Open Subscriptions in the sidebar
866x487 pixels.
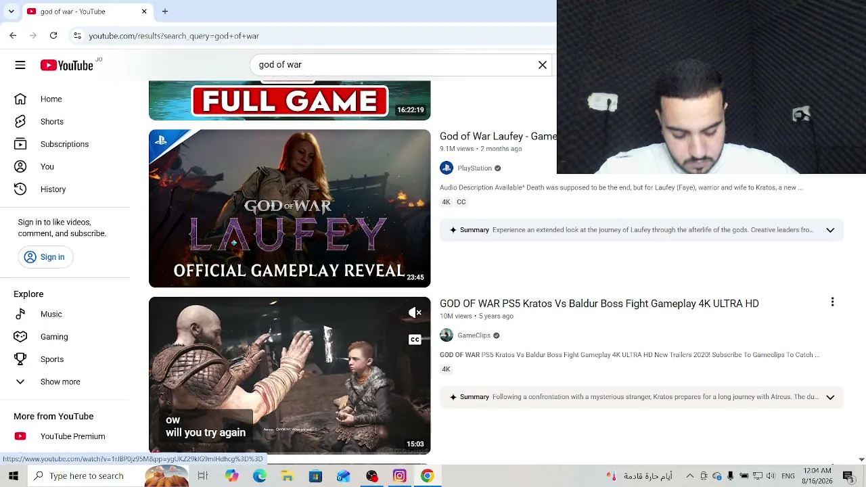[65, 144]
